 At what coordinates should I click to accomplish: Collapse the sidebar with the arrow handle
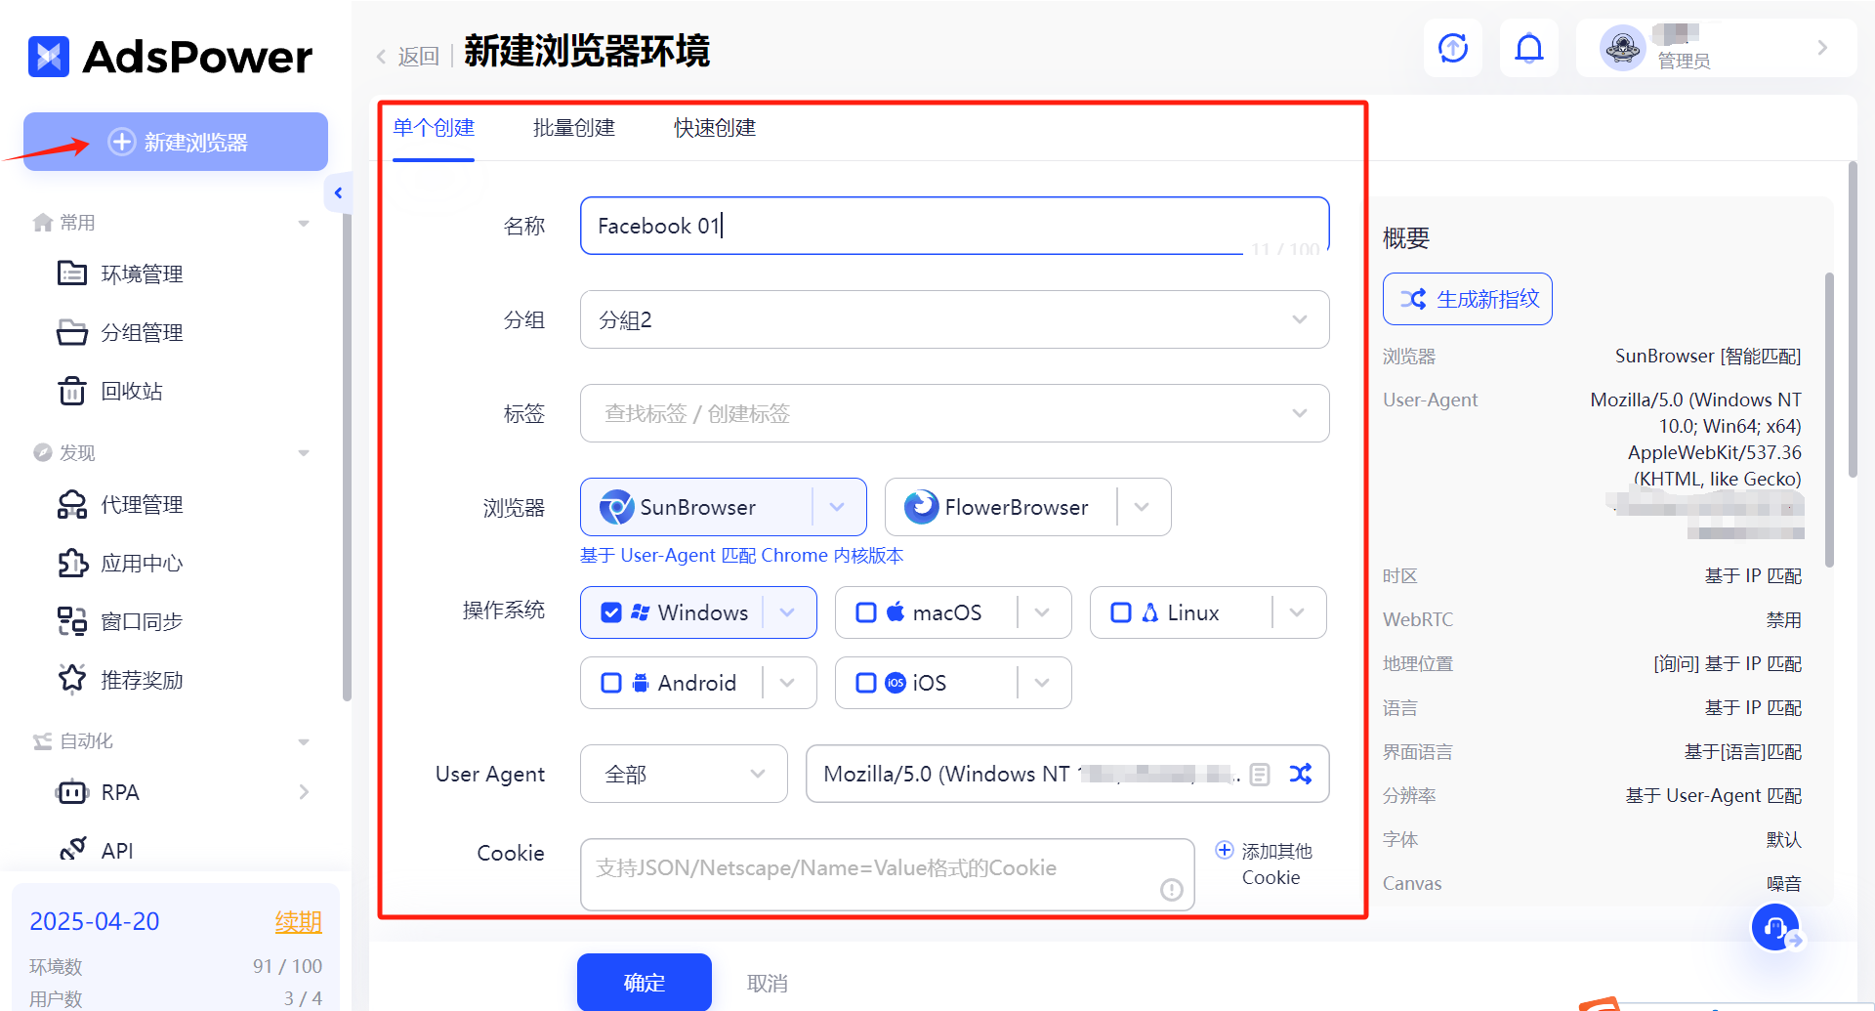coord(338,192)
